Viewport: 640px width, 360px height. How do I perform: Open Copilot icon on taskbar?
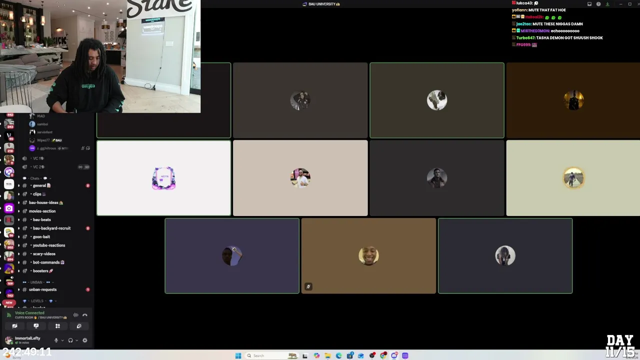pyautogui.click(x=316, y=355)
